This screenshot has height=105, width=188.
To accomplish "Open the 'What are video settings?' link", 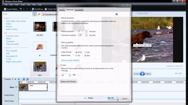I will [70, 60].
